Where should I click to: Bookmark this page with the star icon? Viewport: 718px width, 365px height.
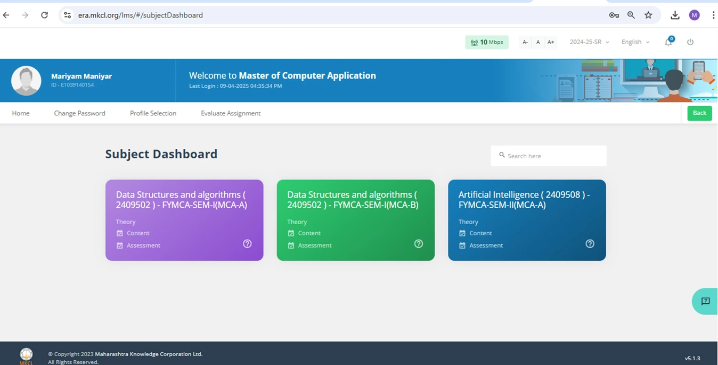pos(648,15)
